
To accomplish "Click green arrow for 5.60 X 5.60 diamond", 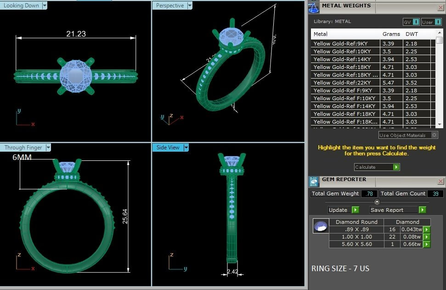I will coord(427,244).
